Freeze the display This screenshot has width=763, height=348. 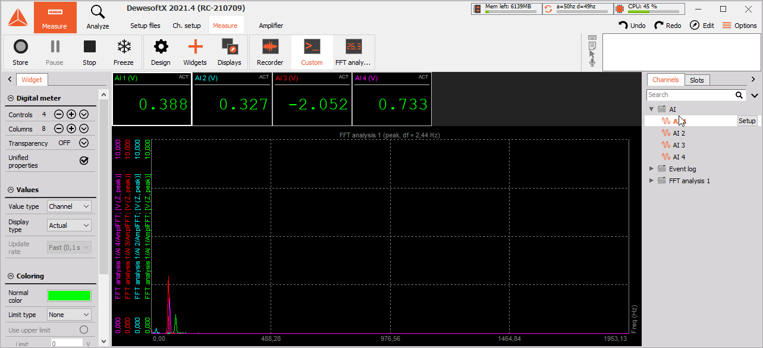pos(124,52)
